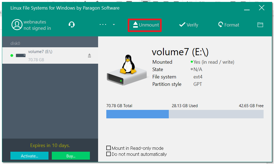The height and width of the screenshot is (164, 274).
Task: Click the volume7 (E:\) large heading
Action: click(x=180, y=52)
